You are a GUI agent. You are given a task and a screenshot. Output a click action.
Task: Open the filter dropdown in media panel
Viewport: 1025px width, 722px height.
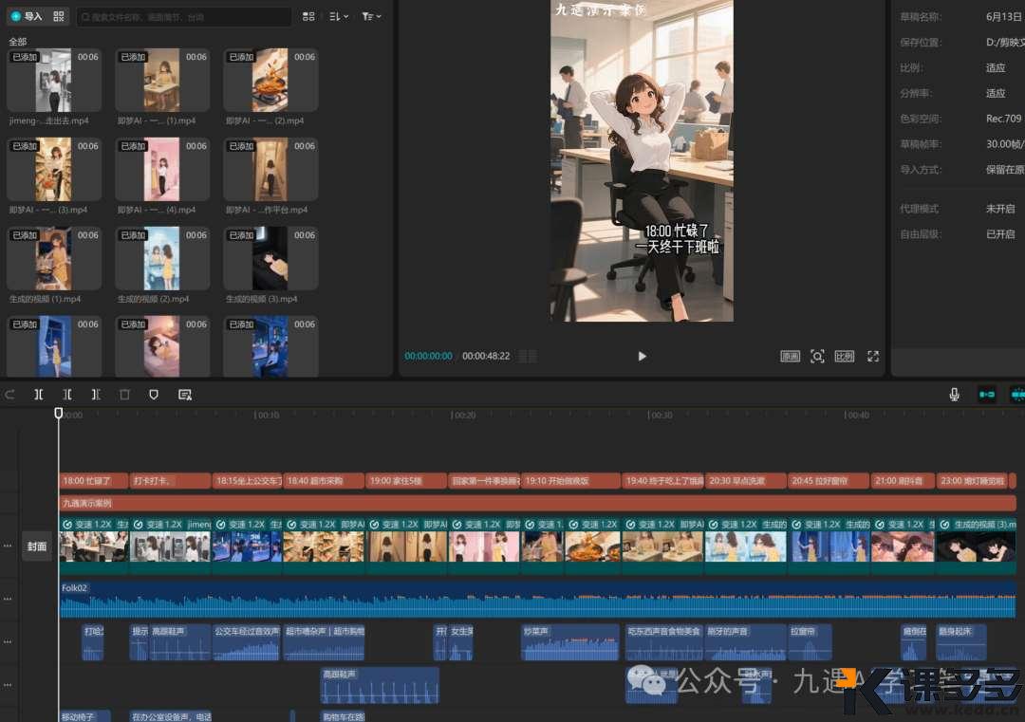371,16
